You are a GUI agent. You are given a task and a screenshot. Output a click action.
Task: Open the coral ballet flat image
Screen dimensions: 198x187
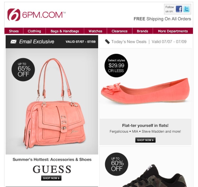click(145, 91)
